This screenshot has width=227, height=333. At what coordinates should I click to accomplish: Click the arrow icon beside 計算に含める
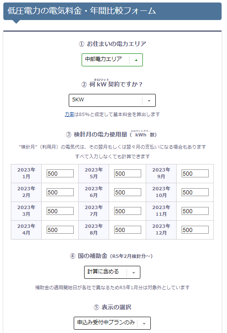(134, 273)
